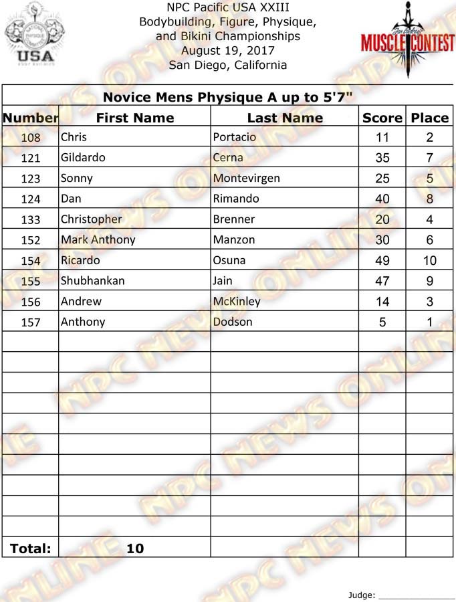
Task: Click the Judge signature line
Action: tap(417, 595)
